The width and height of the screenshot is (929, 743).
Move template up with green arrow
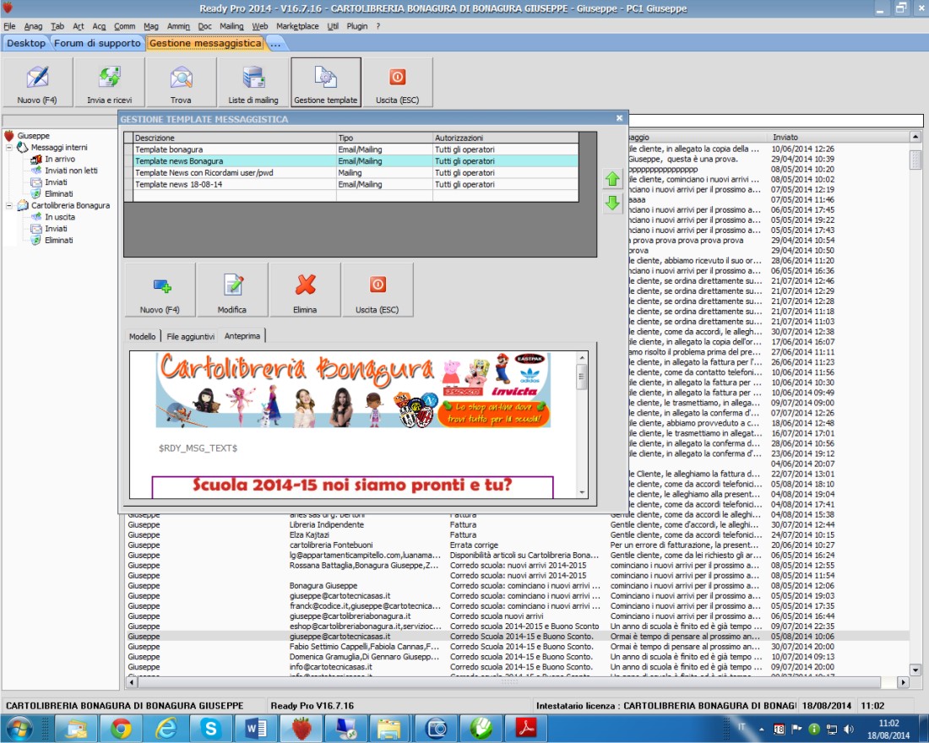[612, 178]
